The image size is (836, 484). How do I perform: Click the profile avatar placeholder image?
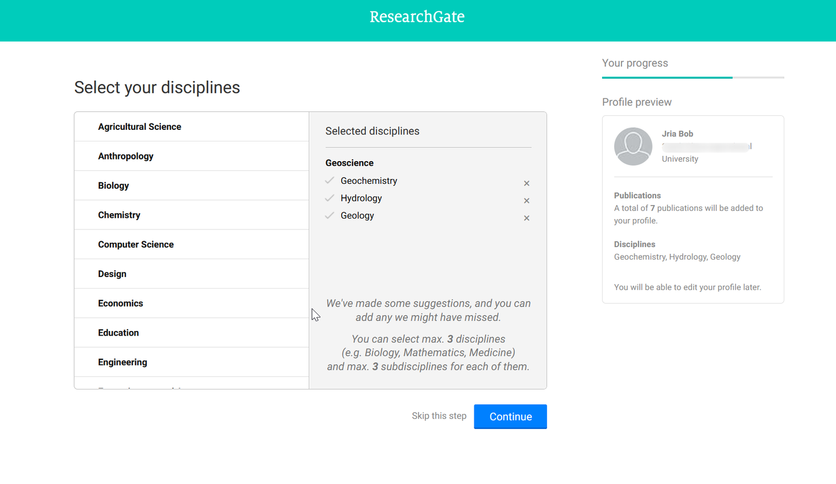point(633,146)
